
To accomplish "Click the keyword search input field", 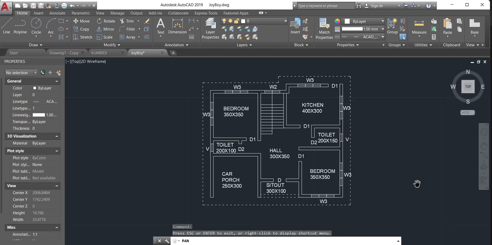I will coord(325,6).
